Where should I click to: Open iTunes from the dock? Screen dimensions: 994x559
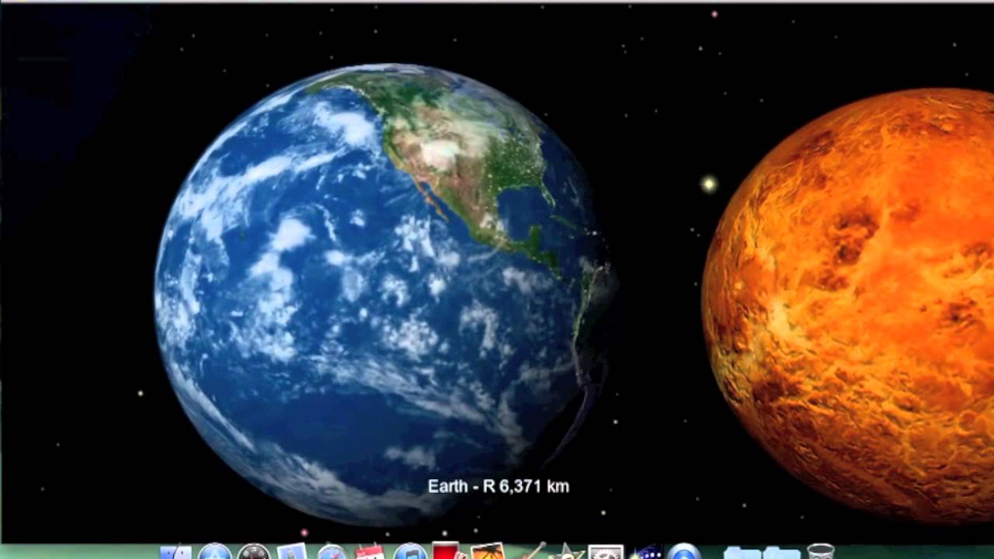point(410,552)
